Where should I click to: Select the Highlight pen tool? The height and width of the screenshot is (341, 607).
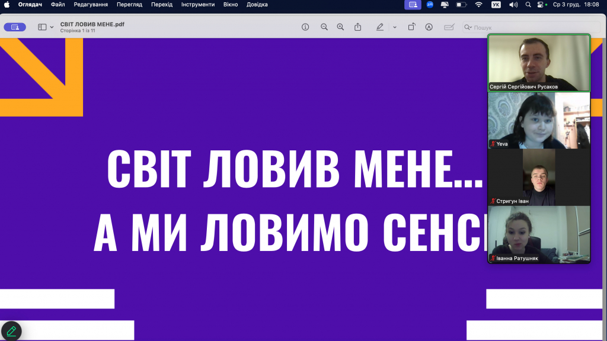click(380, 27)
